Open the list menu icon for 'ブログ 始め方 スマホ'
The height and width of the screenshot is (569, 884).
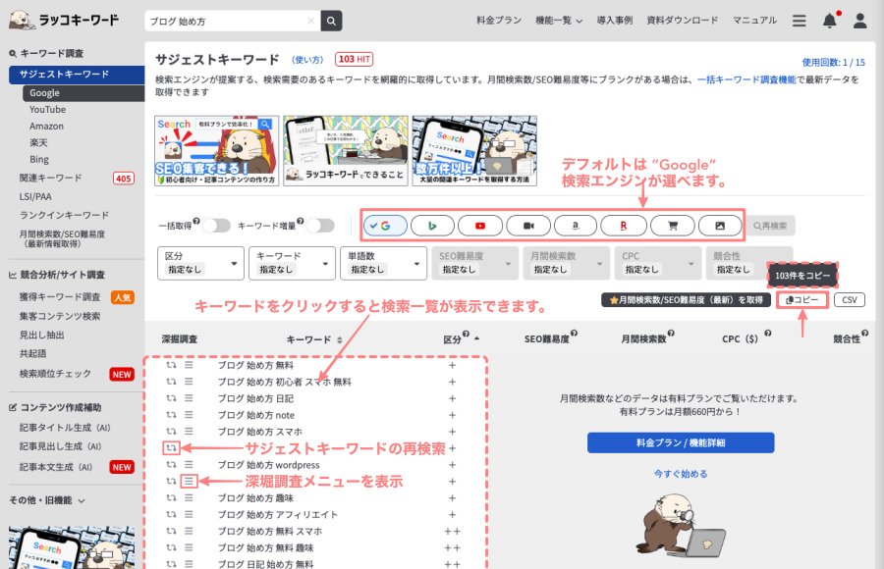coord(189,432)
